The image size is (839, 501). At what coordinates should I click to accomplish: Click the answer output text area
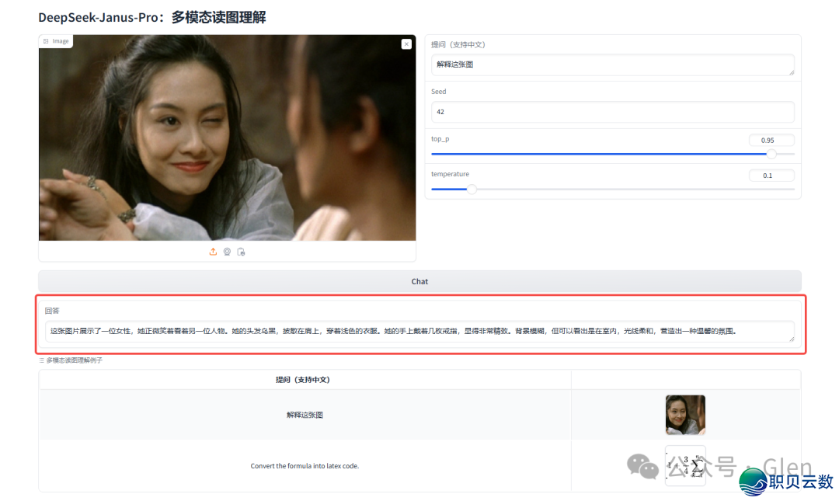tap(419, 332)
